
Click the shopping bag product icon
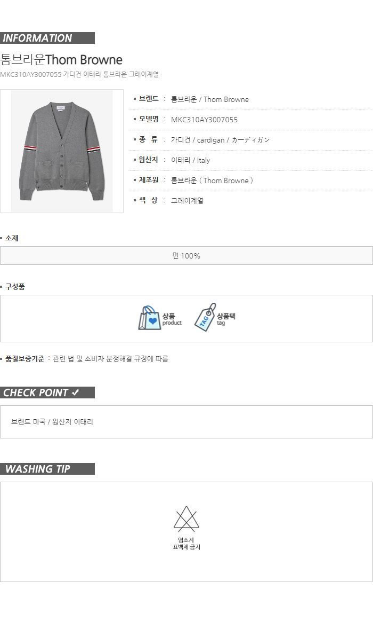pyautogui.click(x=149, y=318)
